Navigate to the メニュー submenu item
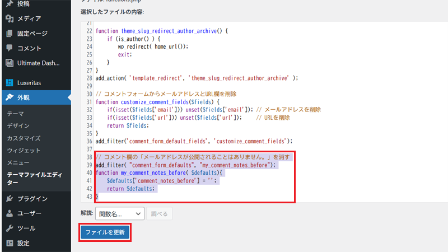 coord(18,162)
